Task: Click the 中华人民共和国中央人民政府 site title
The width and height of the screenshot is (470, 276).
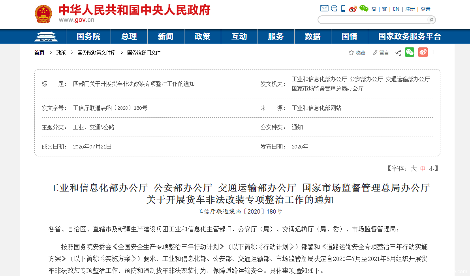Action: [134, 10]
